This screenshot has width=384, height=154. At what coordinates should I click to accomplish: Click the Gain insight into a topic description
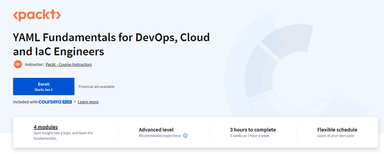[x=64, y=136]
